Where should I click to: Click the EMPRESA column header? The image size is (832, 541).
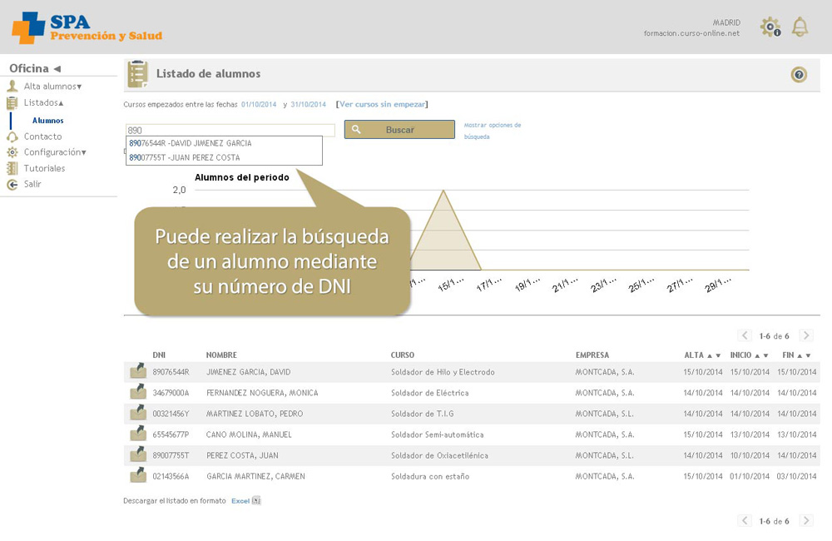(592, 355)
